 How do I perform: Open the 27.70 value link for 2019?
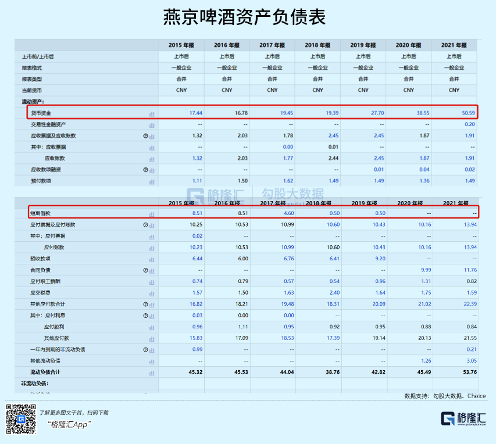coord(377,113)
